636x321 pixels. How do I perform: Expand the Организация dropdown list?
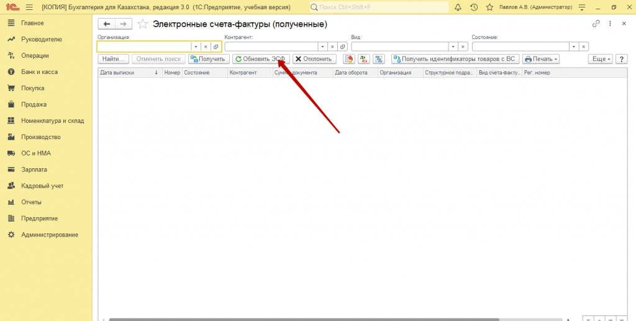click(x=195, y=47)
